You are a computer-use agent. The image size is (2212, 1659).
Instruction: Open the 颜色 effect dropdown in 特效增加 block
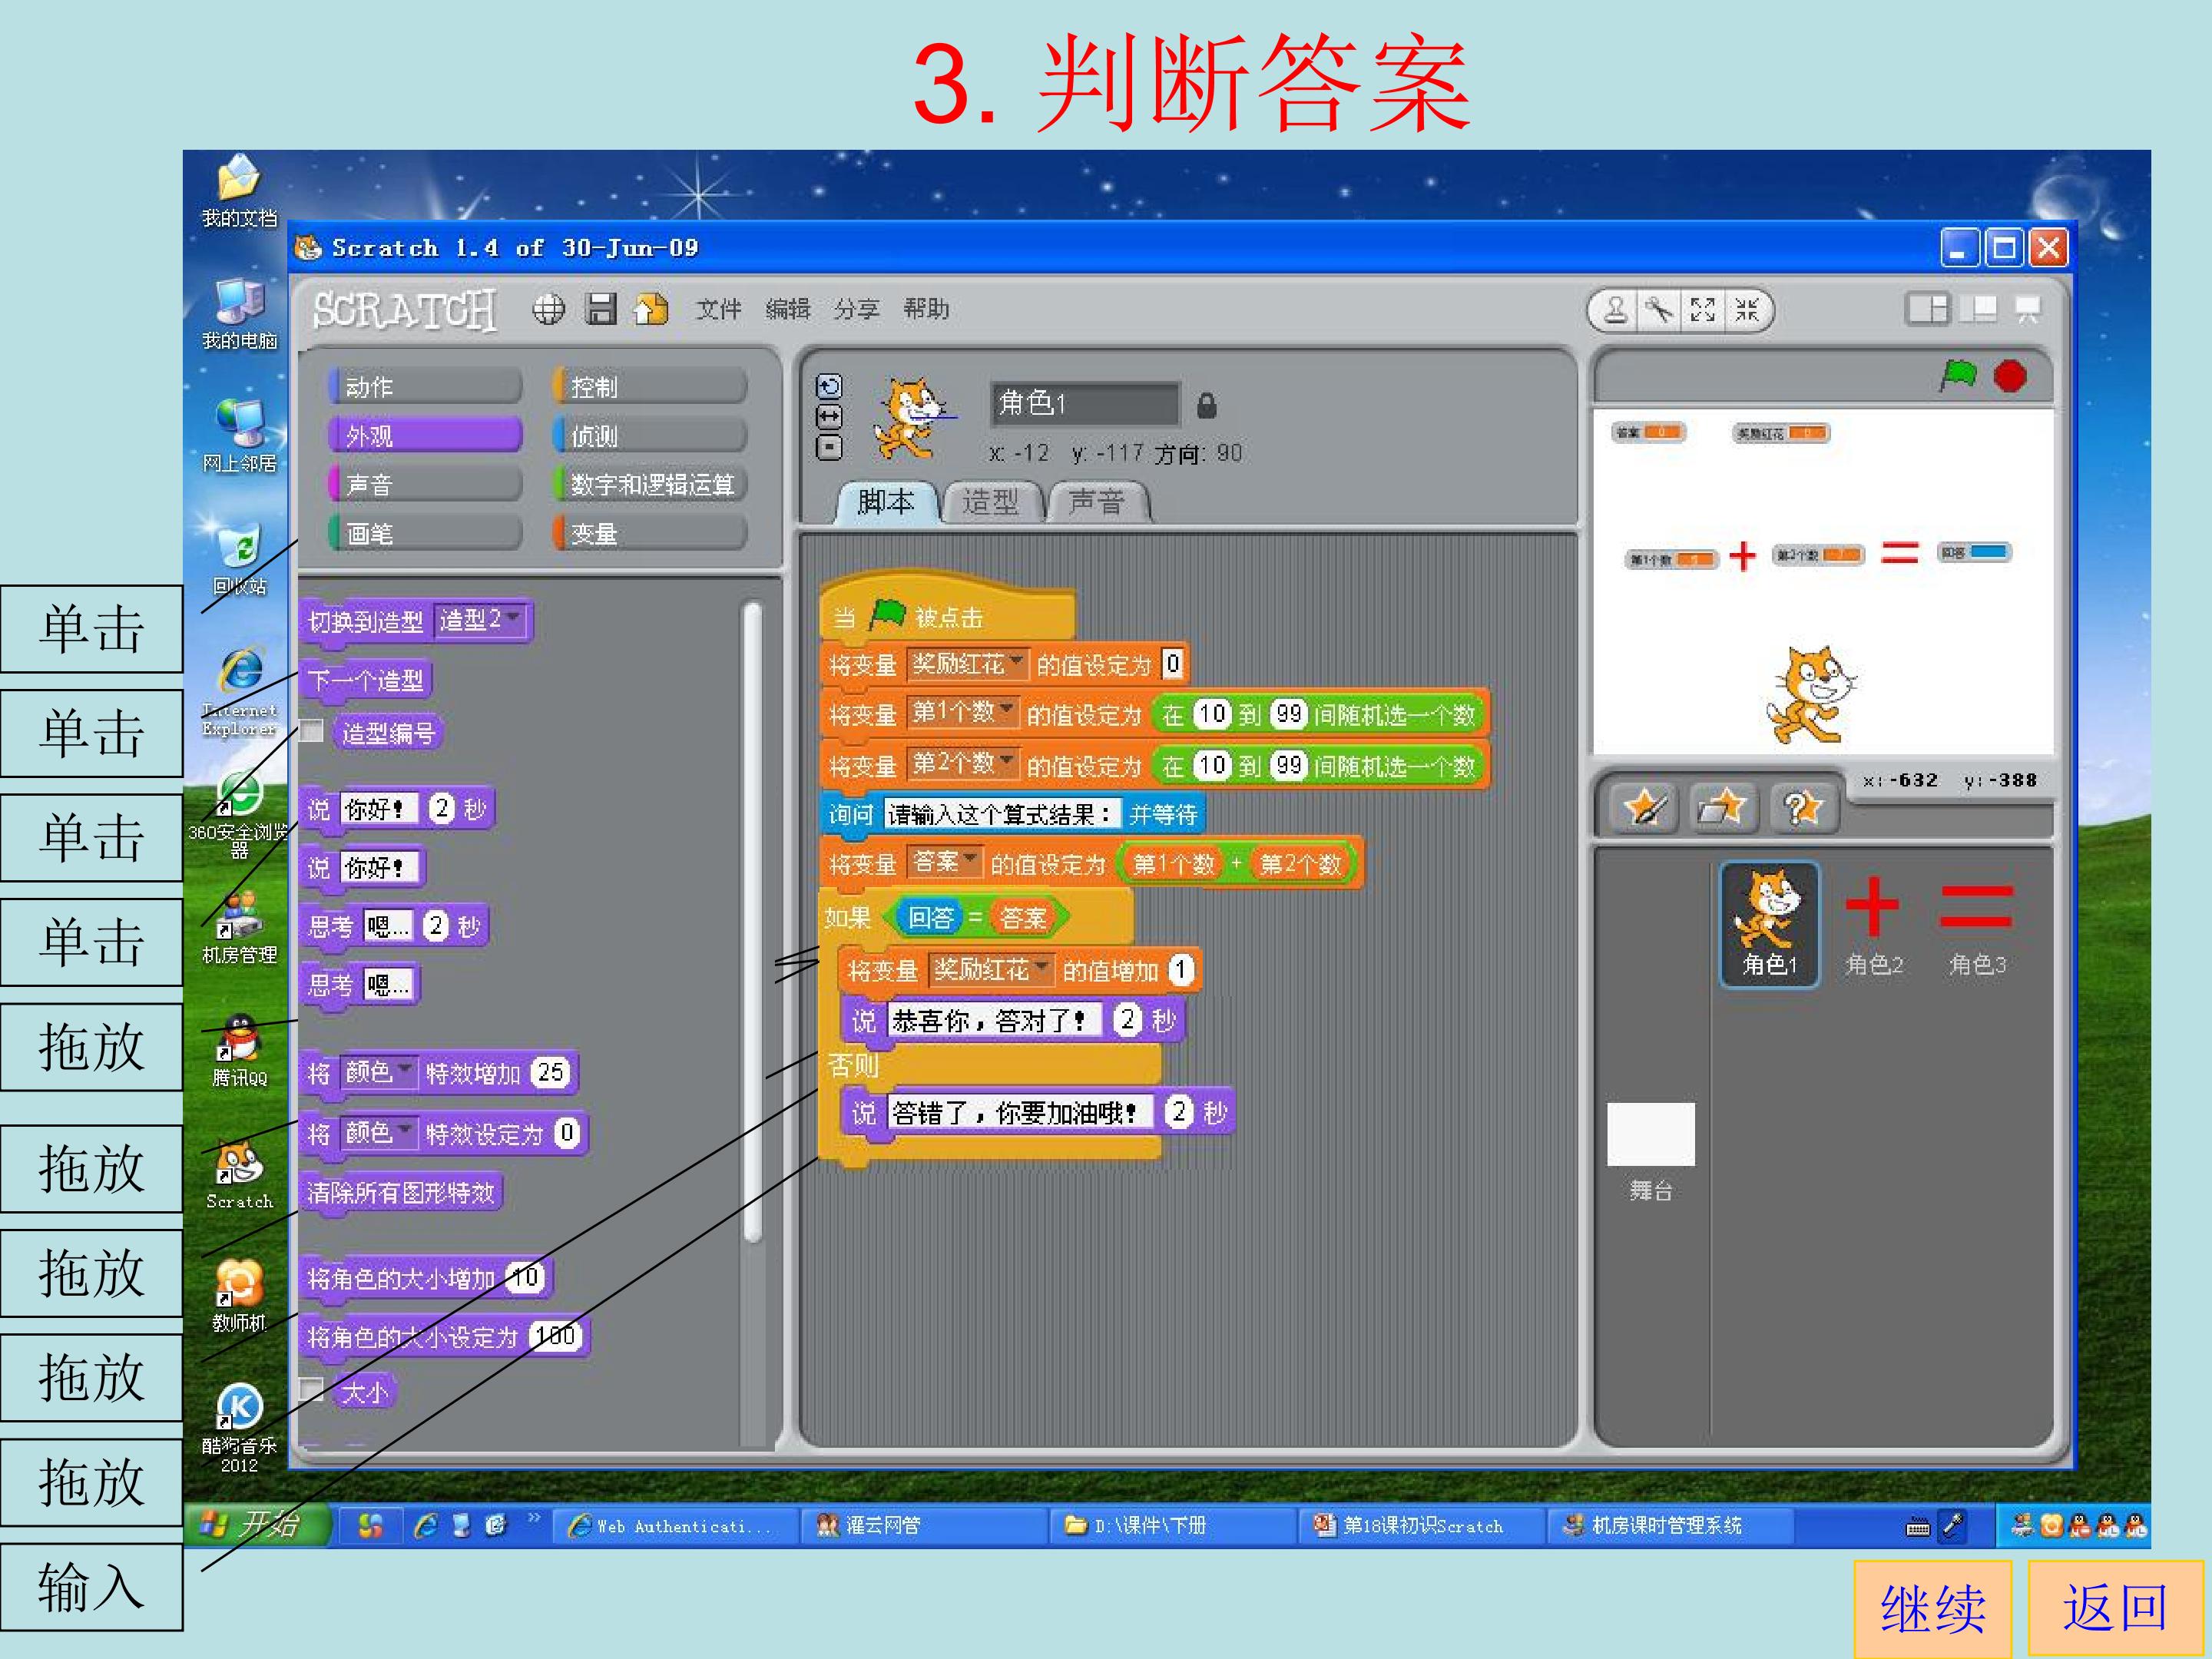click(x=378, y=1072)
